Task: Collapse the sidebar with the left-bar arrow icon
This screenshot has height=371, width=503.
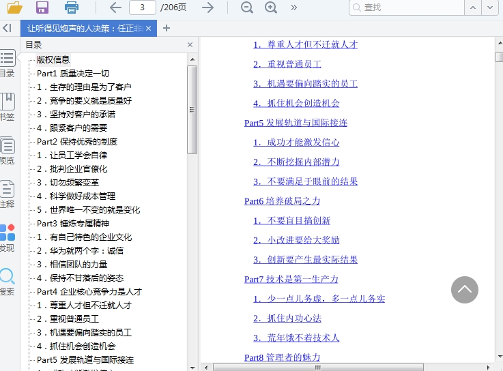Action: 7,28
